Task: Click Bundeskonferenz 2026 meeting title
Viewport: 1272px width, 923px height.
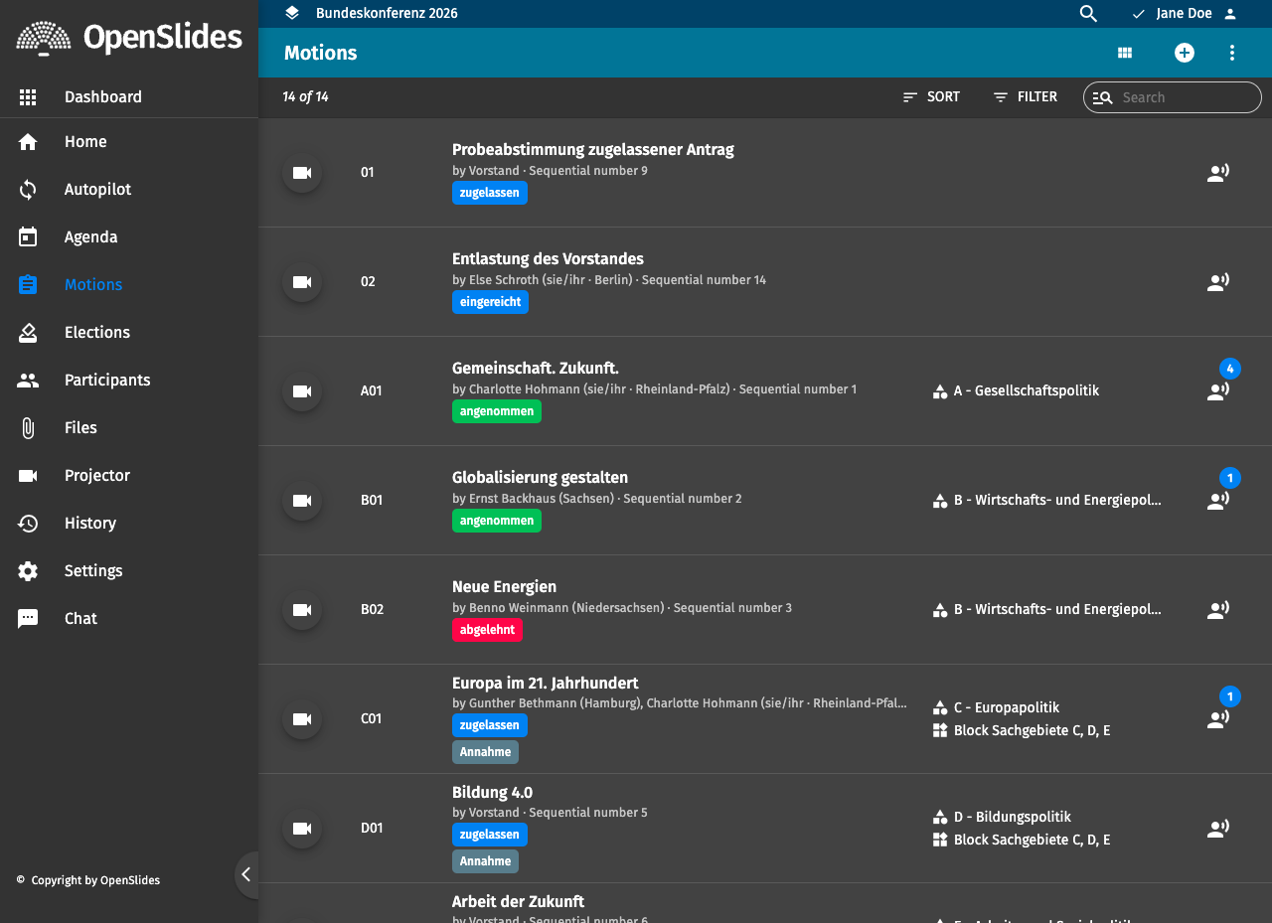Action: 387,13
